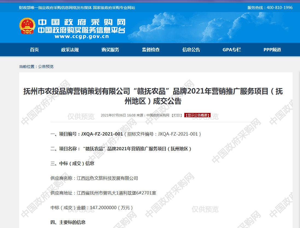Navigate to the PPP频道 channel
Screen dimensions: 300x228
coord(272,50)
